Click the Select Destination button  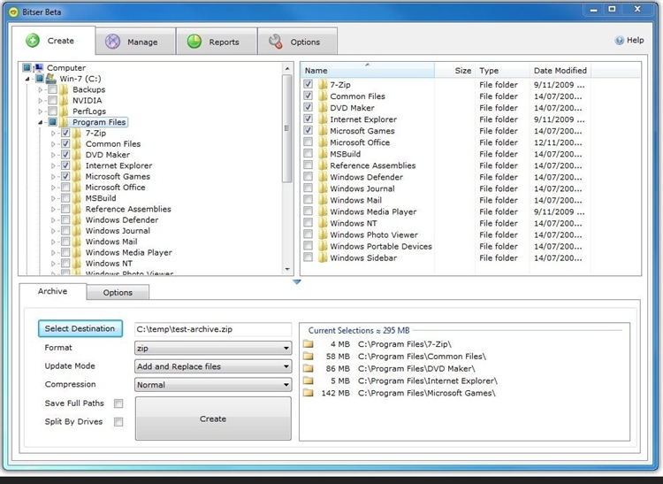click(x=80, y=329)
